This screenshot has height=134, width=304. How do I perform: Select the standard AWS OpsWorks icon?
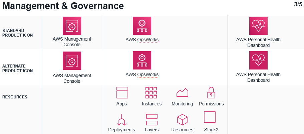coord(142,26)
